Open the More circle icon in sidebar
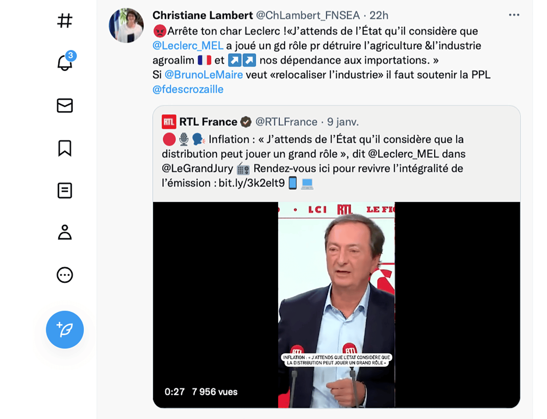Image resolution: width=547 pixels, height=419 pixels. click(x=65, y=275)
